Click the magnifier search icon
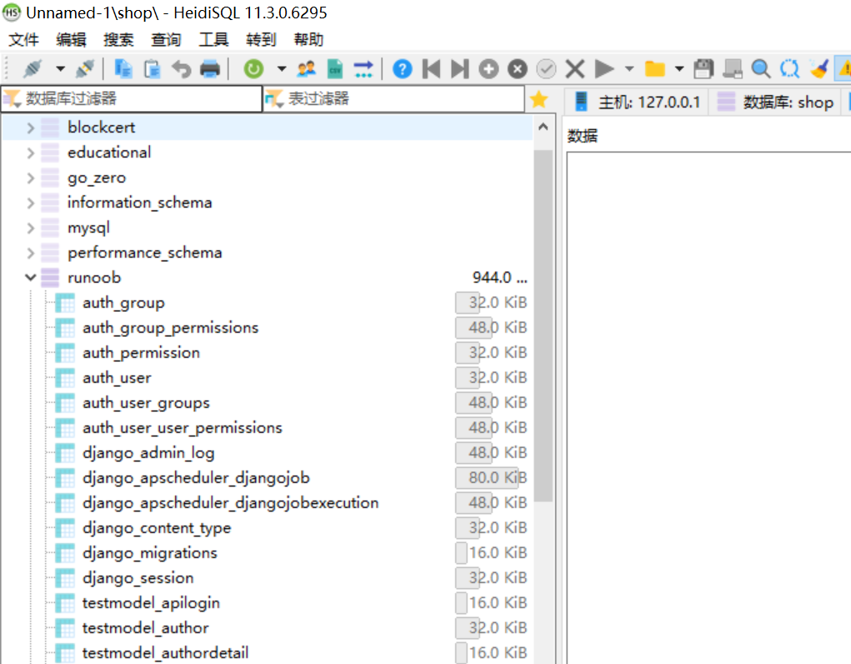Screen dimensions: 851x664 click(761, 69)
